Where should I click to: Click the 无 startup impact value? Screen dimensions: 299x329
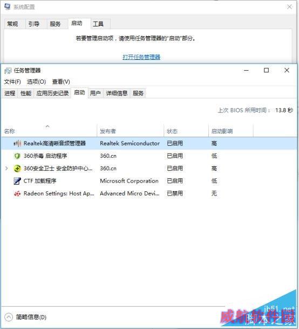click(x=214, y=193)
